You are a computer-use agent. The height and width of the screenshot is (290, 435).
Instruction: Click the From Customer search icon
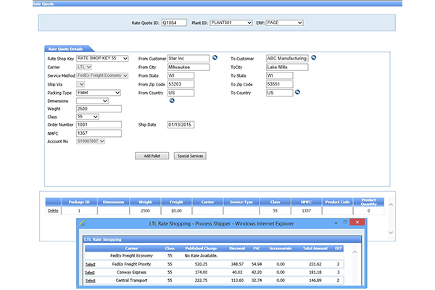215,58
